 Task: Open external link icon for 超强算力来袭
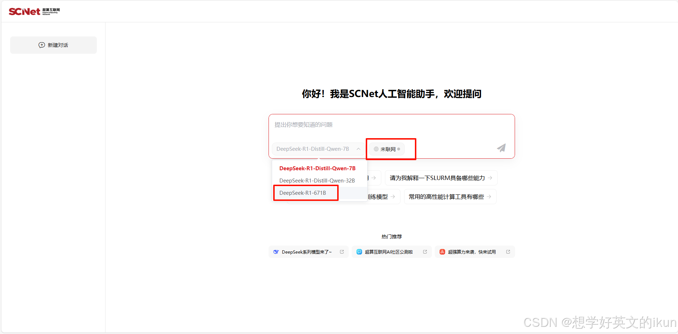point(508,252)
